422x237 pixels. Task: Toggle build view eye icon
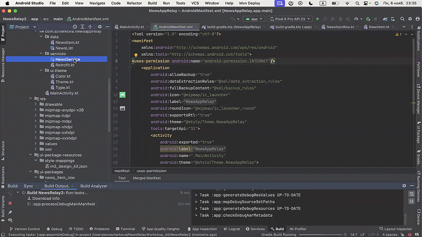[10, 220]
